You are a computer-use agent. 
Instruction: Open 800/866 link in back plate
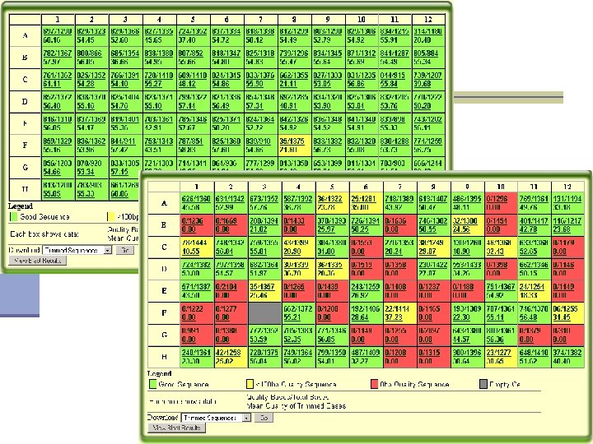(89, 53)
